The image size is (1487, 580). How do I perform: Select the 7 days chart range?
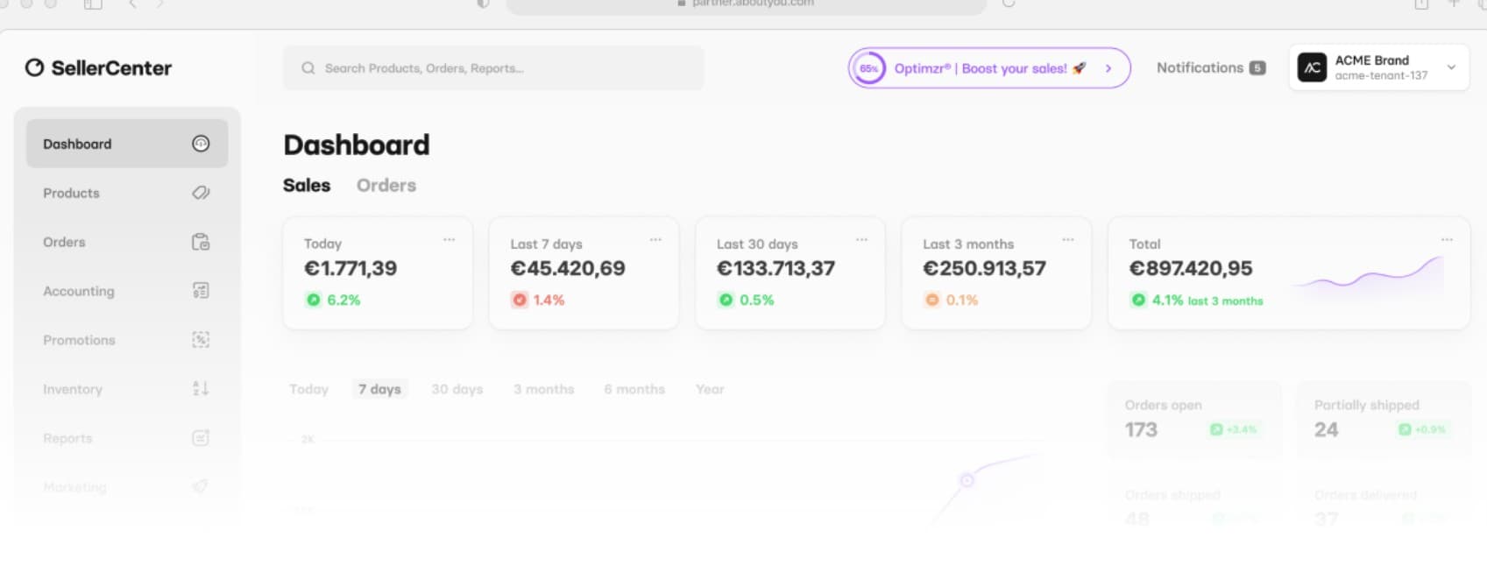tap(379, 389)
